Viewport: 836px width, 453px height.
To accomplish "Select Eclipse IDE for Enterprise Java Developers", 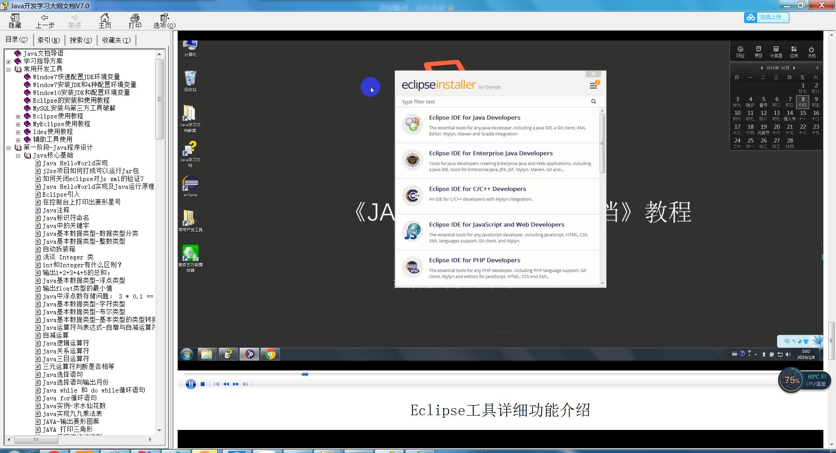I will (x=497, y=161).
